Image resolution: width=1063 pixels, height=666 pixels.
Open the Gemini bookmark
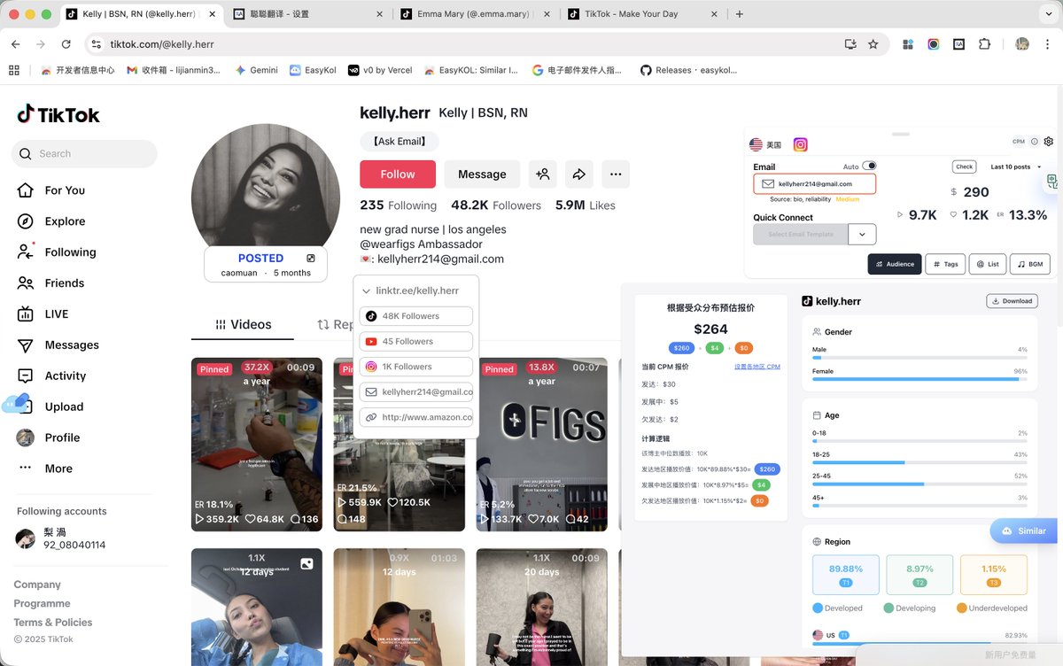pyautogui.click(x=256, y=70)
